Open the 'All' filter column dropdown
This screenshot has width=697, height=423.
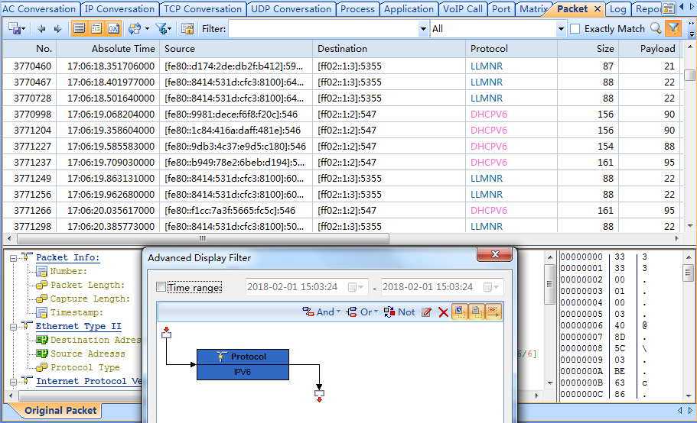[x=561, y=29]
